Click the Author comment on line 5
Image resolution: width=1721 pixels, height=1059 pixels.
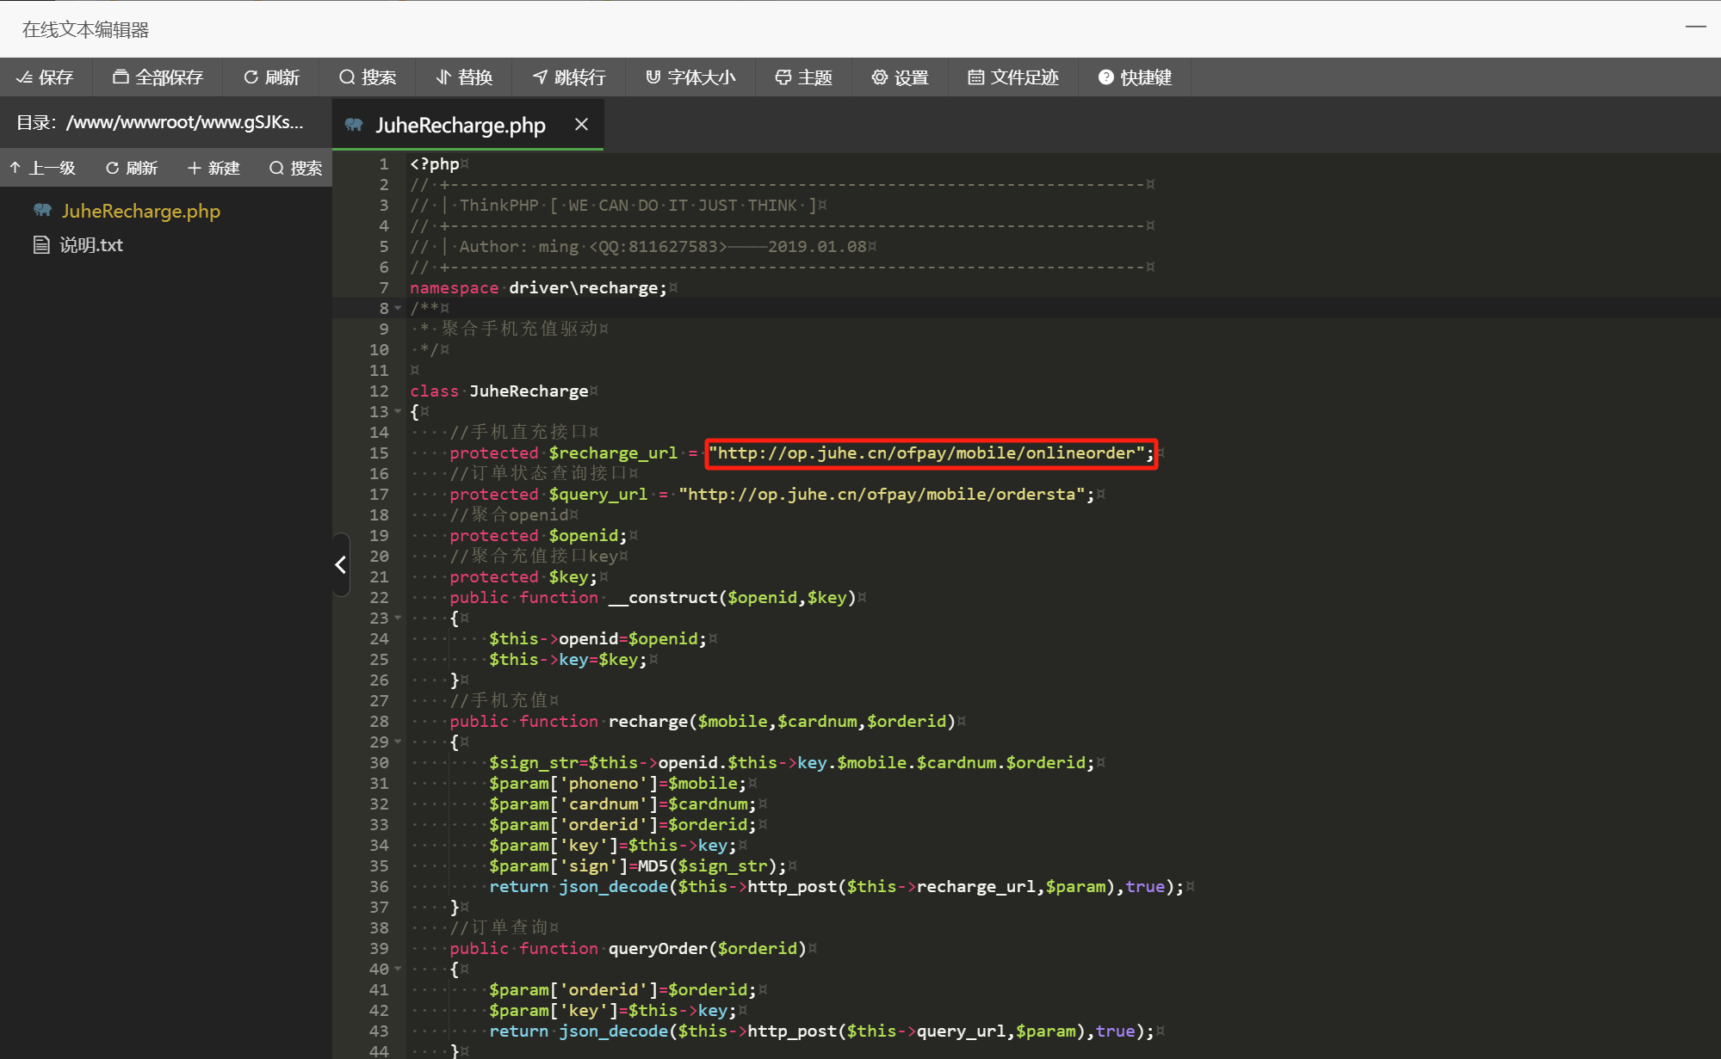[638, 246]
